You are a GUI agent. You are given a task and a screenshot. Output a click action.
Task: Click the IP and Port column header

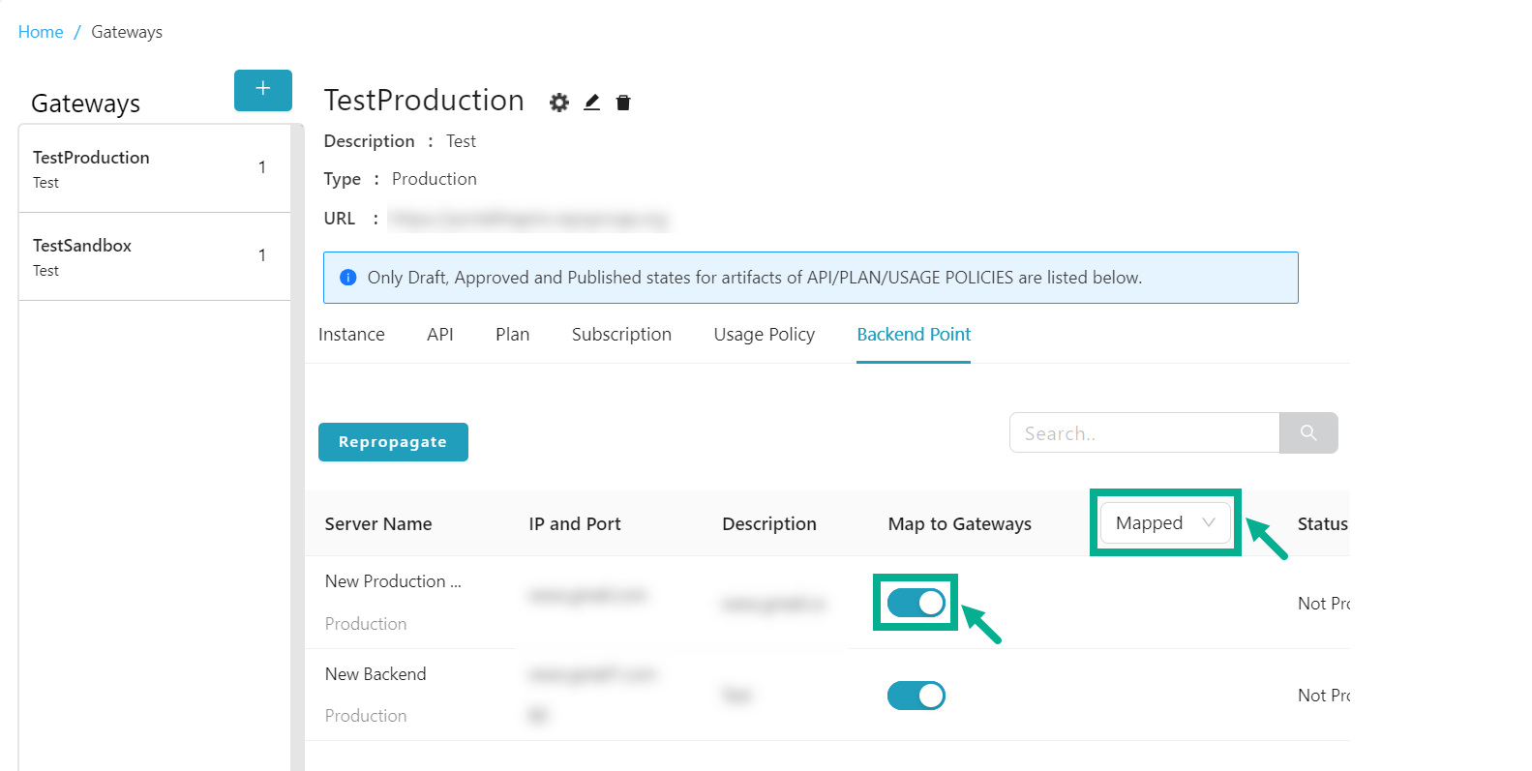(x=575, y=524)
